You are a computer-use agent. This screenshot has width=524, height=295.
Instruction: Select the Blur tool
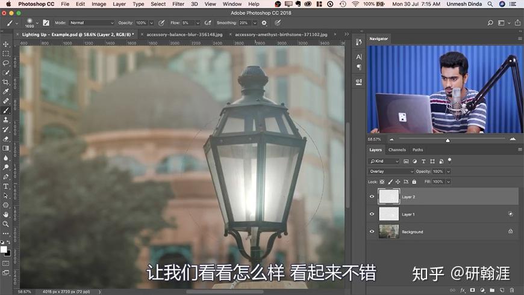(5, 157)
